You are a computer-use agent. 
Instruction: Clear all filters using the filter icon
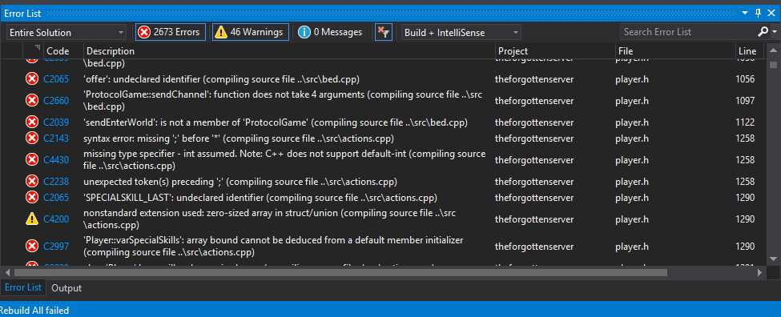pyautogui.click(x=384, y=32)
